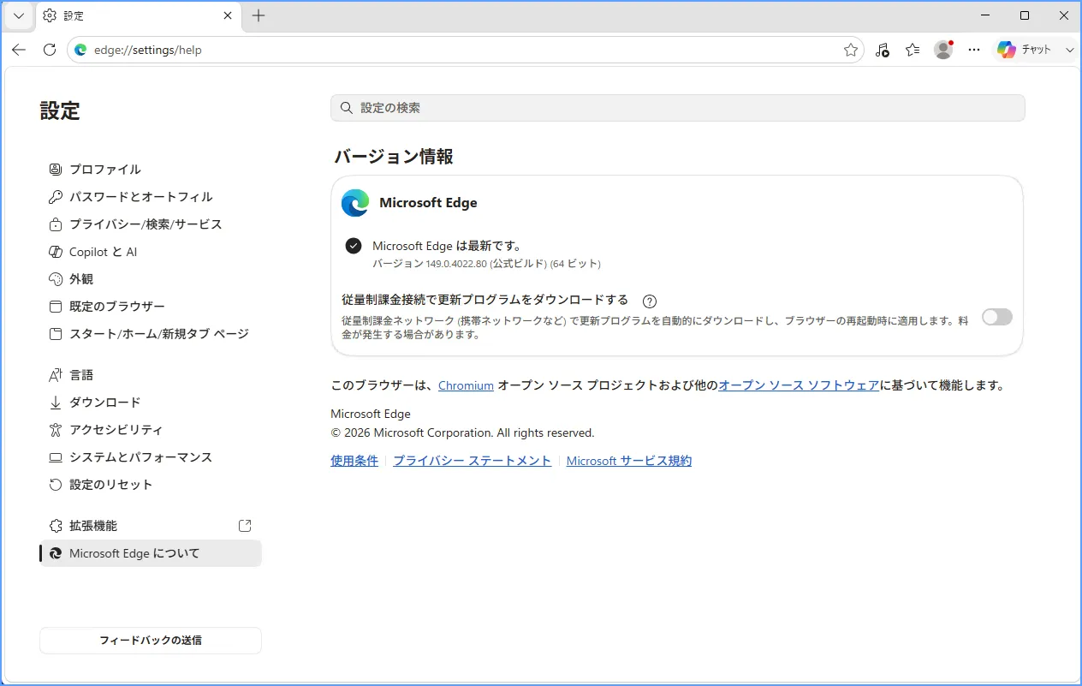Image resolution: width=1082 pixels, height=686 pixels.
Task: Open 外観 settings
Action: point(151,279)
